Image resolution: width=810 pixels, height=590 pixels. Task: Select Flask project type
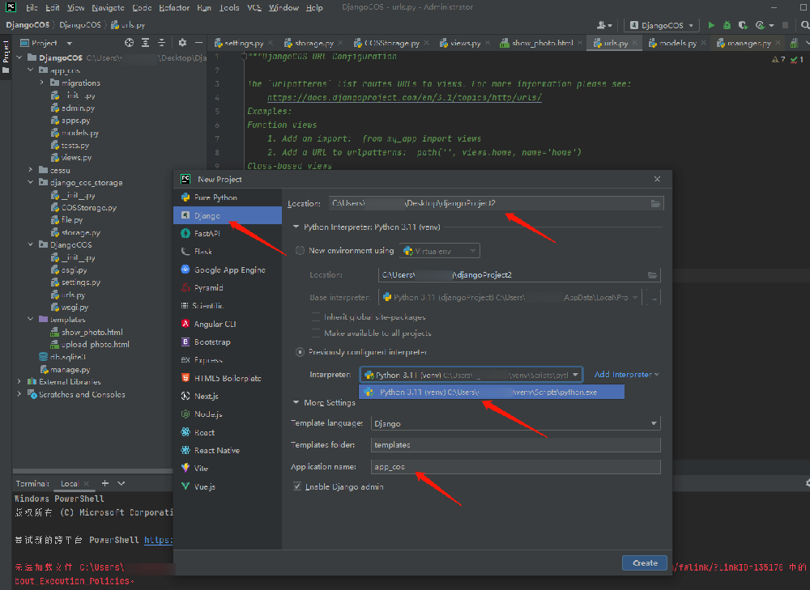coord(202,252)
